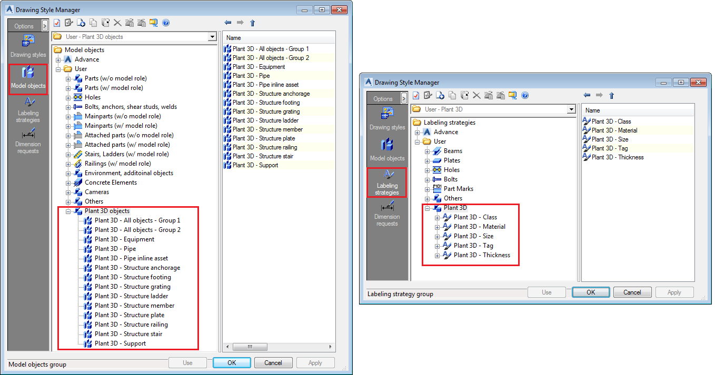The height and width of the screenshot is (375, 715).
Task: Open Dimension requests in right window sidebar
Action: 387,212
